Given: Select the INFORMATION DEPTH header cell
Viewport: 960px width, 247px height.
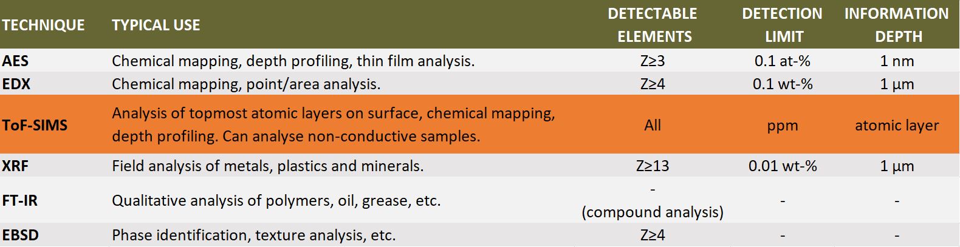Looking at the screenshot, I should (x=897, y=25).
